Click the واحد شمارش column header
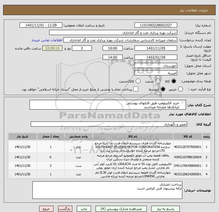The height and width of the screenshot is (212, 219). click(x=78, y=136)
